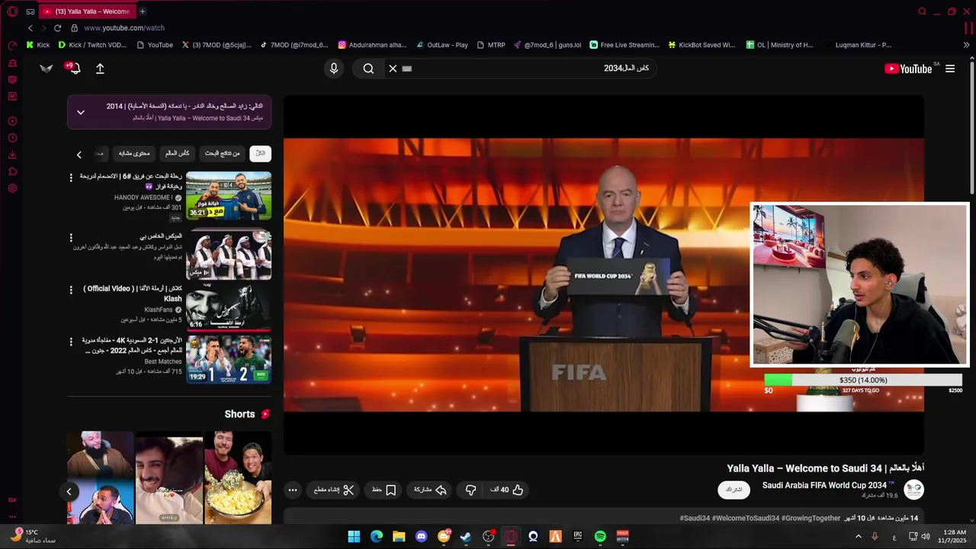Viewport: 976px width, 549px height.
Task: Open the Argentina 1-2 Saudi 19:29 thumbnail
Action: (x=229, y=359)
